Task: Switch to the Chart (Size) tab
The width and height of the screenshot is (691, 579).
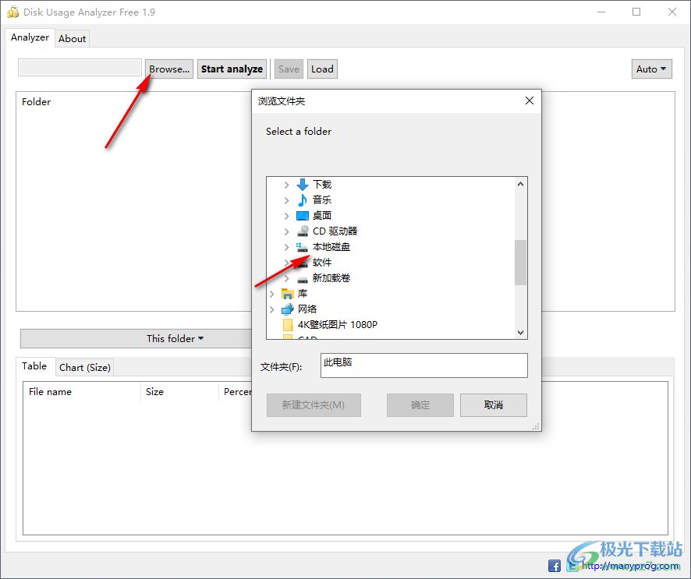Action: tap(85, 368)
